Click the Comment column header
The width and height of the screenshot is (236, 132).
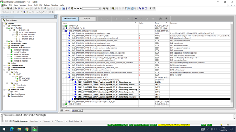point(200,23)
